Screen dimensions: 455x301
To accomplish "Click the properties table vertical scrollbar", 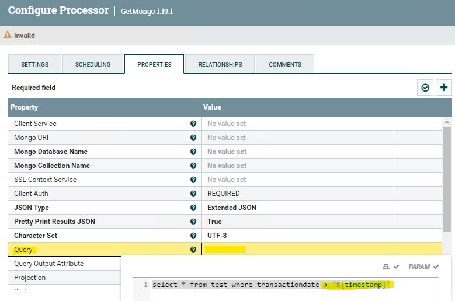I will click(447, 175).
